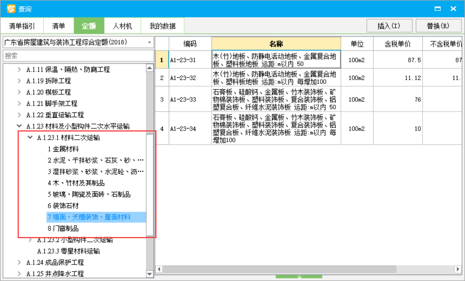Click code cell A1-23-33
465x281 pixels.
click(x=190, y=99)
